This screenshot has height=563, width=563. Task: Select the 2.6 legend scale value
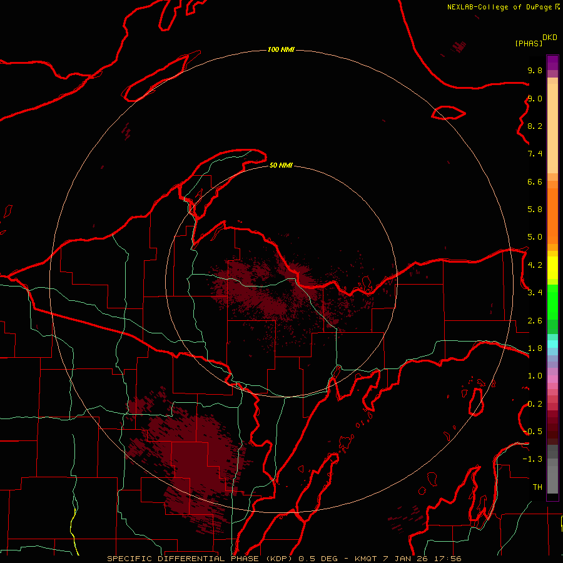tap(535, 321)
